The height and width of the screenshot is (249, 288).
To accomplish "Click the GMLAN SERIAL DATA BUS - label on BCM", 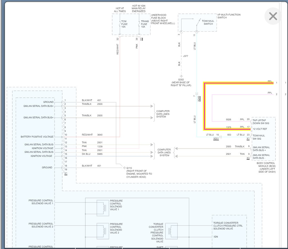I will tap(261, 157).
